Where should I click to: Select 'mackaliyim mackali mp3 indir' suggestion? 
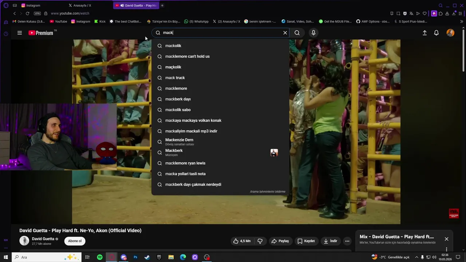[x=220, y=131]
